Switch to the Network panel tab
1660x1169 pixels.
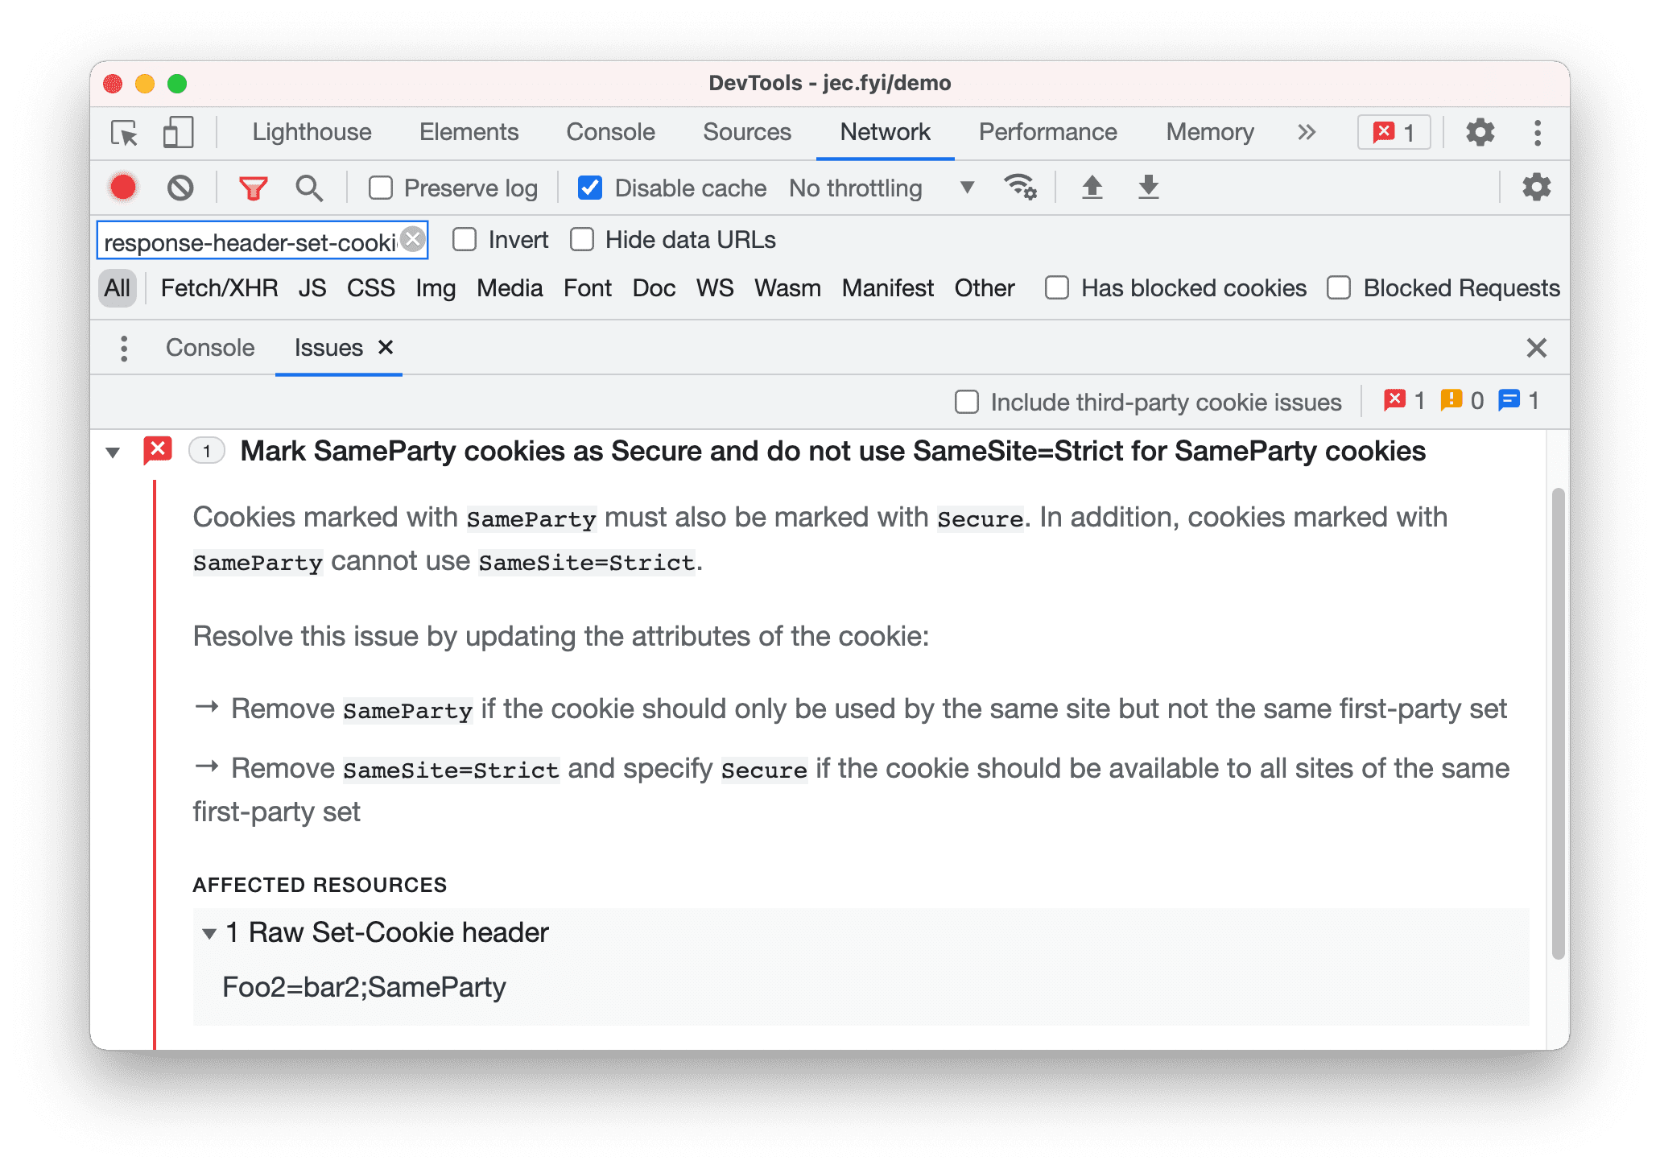coord(886,133)
